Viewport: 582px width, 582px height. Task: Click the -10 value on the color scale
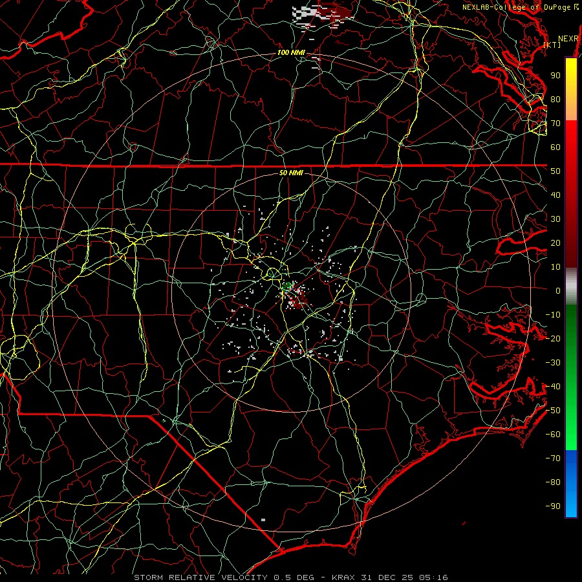coord(553,315)
